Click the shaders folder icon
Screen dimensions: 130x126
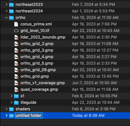pos(11,109)
